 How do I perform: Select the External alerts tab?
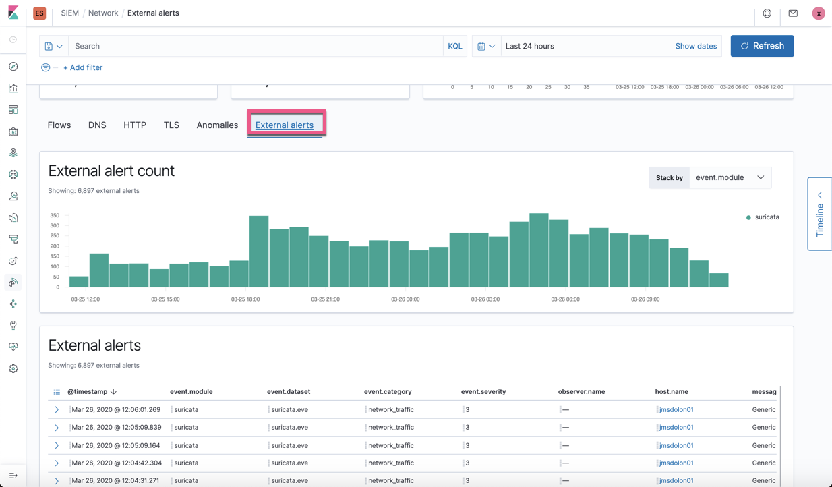[x=285, y=125]
